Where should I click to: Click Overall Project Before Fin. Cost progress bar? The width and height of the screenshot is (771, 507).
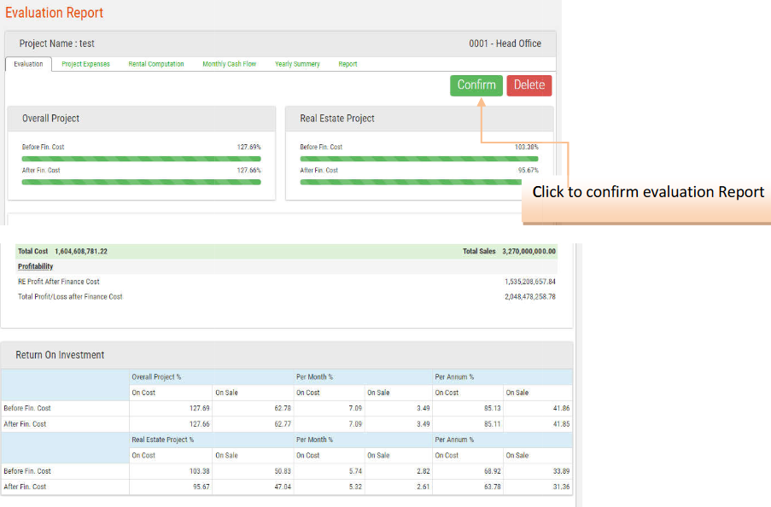[x=141, y=159]
